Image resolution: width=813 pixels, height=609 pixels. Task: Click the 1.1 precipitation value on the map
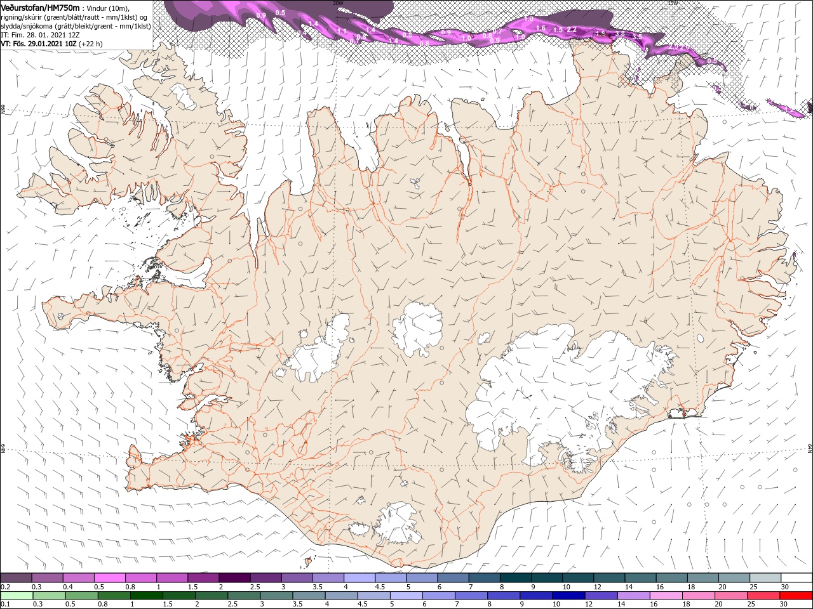(x=342, y=31)
